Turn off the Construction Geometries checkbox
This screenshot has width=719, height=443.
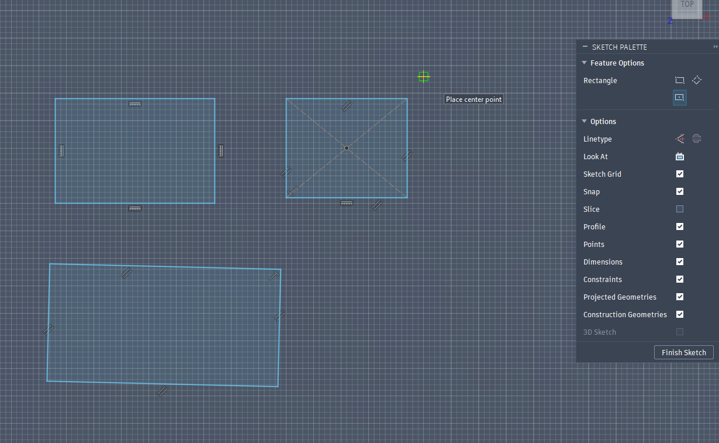[x=680, y=314]
